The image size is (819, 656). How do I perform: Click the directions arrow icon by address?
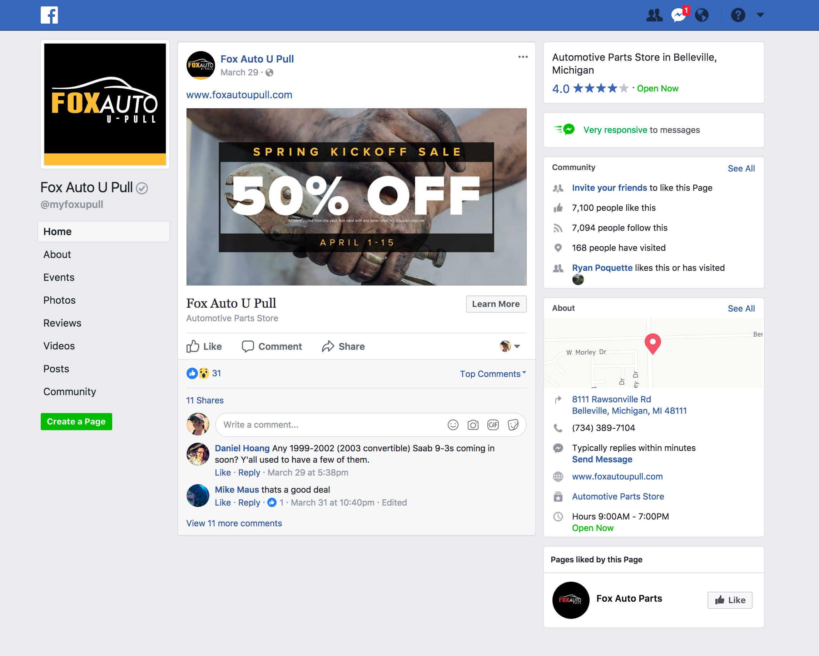click(x=558, y=399)
